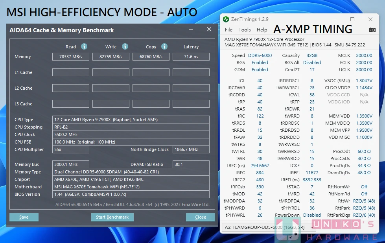Click BGS Alt value Disabled
385x243 pixels.
click(312, 63)
